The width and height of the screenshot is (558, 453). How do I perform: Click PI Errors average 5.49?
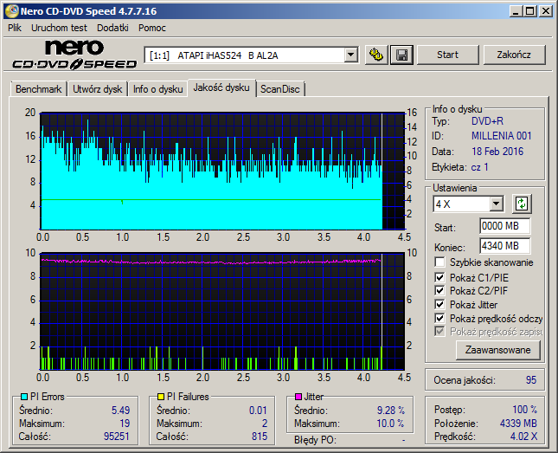coord(120,411)
